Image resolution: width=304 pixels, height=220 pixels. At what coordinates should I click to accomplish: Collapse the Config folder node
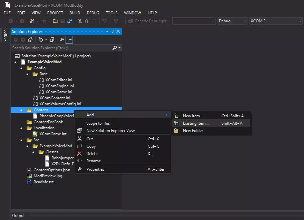[22, 68]
